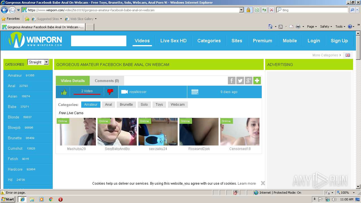Open media player taskbar icon
The height and width of the screenshot is (203, 361).
point(41,199)
